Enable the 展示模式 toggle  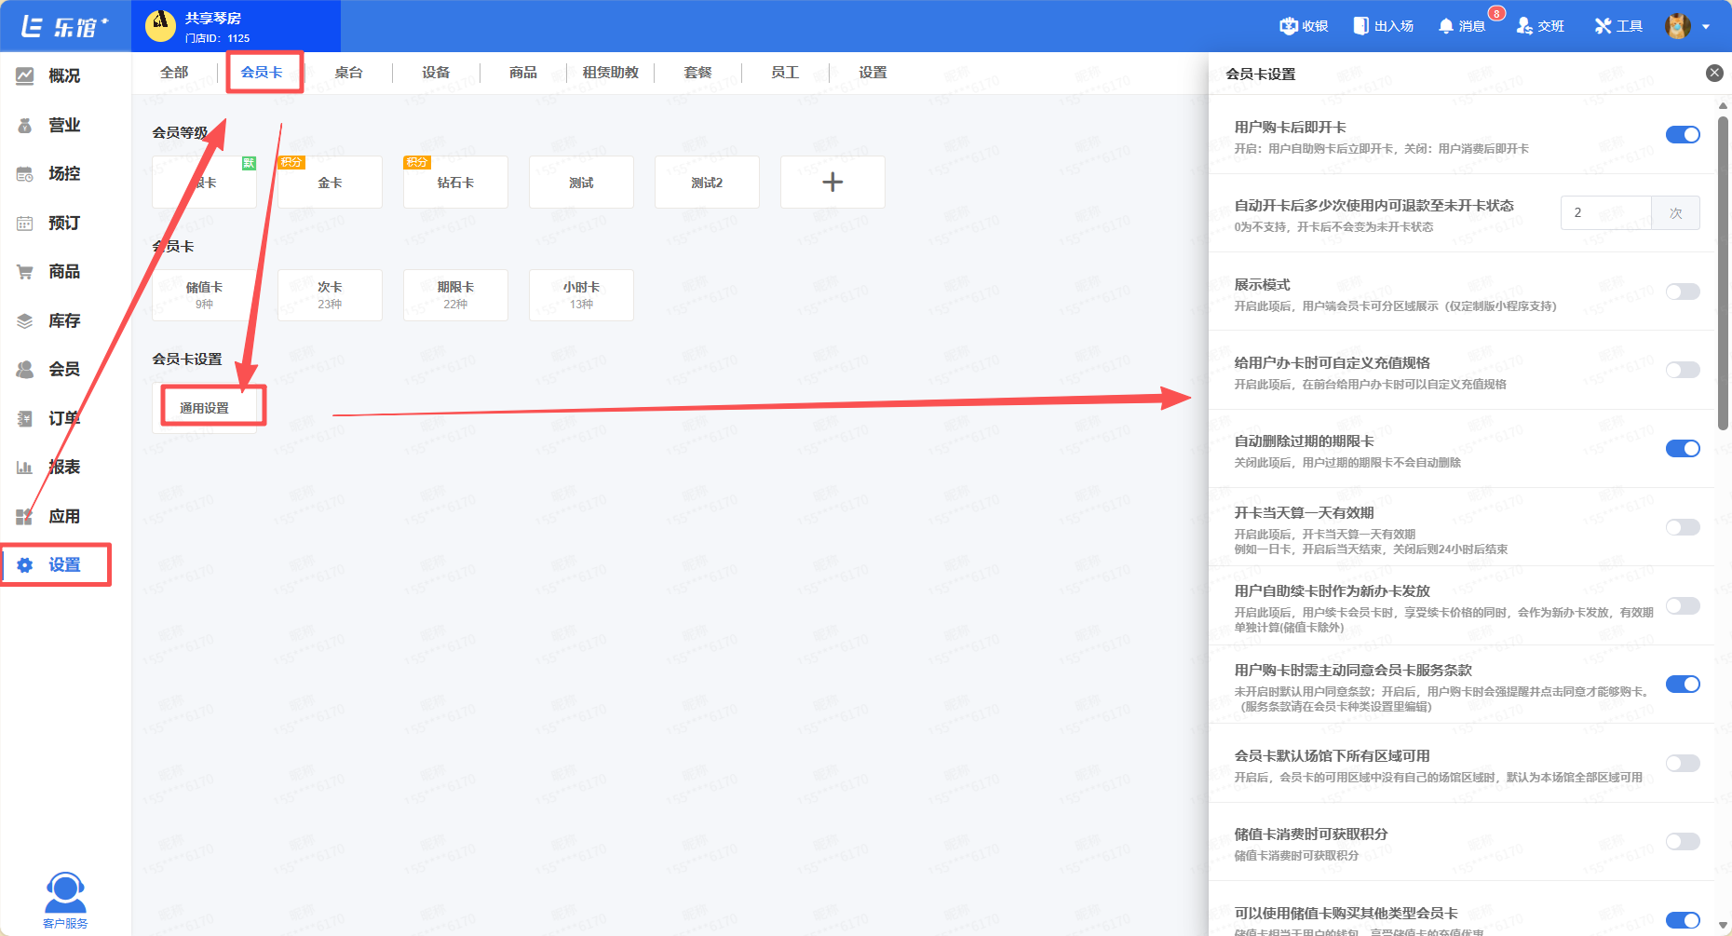[1682, 292]
